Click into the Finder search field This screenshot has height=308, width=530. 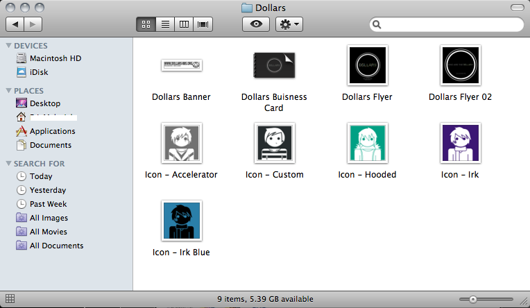(447, 24)
